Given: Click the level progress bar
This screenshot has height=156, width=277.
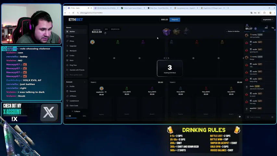Looking at the screenshot, I should coord(76,118).
